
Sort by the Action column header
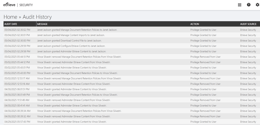[194, 24]
